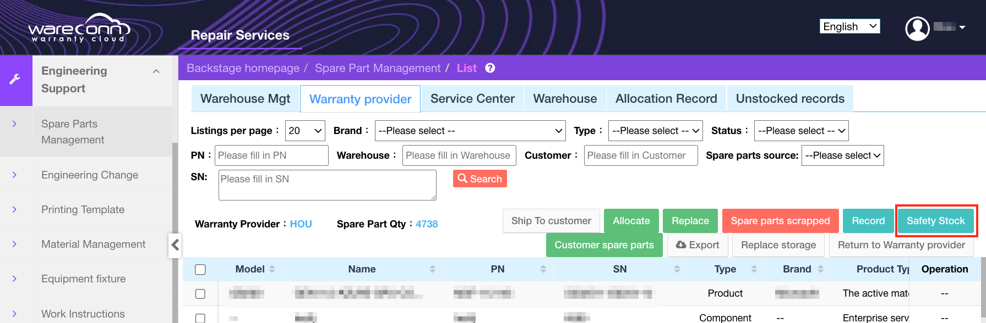Image resolution: width=986 pixels, height=323 pixels.
Task: Click the help question mark icon
Action: [490, 68]
